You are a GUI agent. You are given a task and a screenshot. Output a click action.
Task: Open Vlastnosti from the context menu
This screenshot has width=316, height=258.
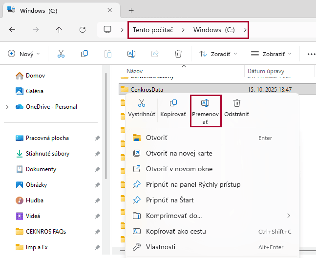[160, 247]
